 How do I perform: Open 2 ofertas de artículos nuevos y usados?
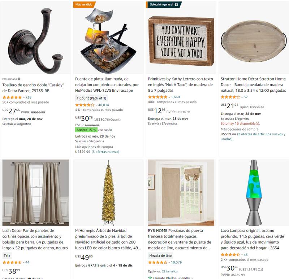pyautogui.click(x=253, y=136)
